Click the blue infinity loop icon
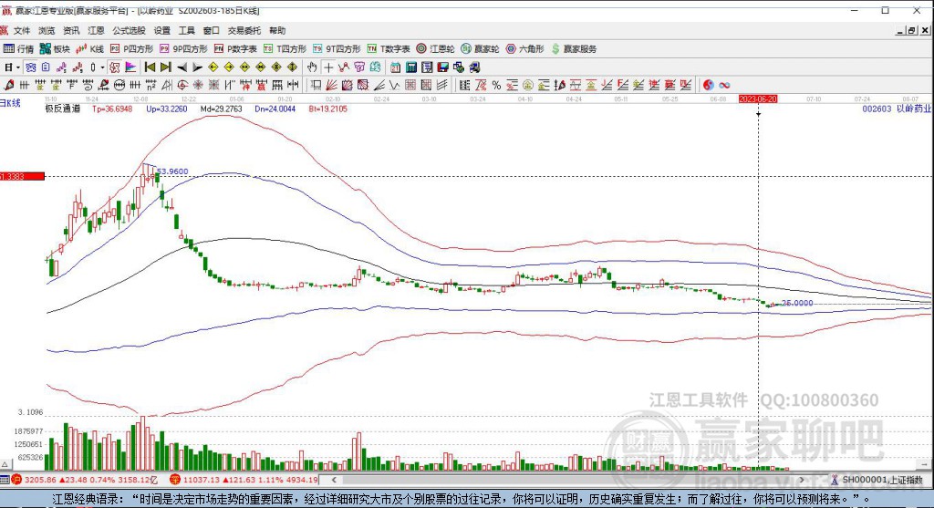 (x=724, y=85)
